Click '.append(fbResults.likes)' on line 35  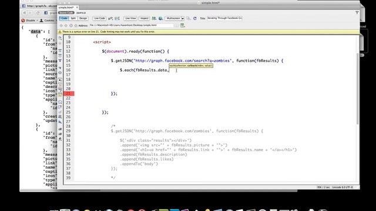pos(146,159)
